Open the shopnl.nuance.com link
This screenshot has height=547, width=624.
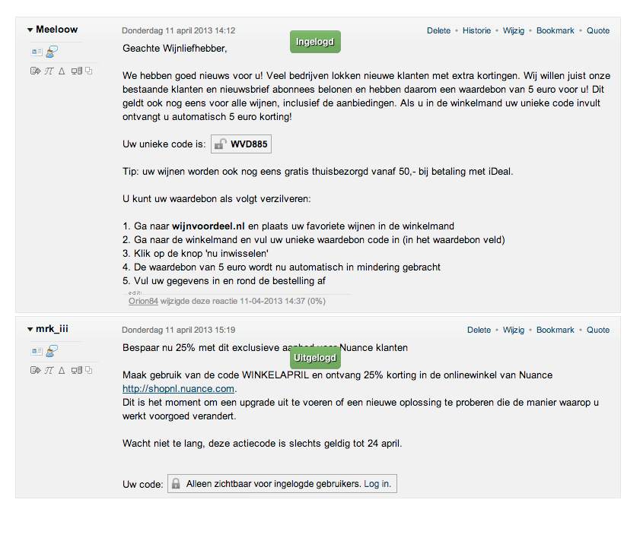coord(179,389)
